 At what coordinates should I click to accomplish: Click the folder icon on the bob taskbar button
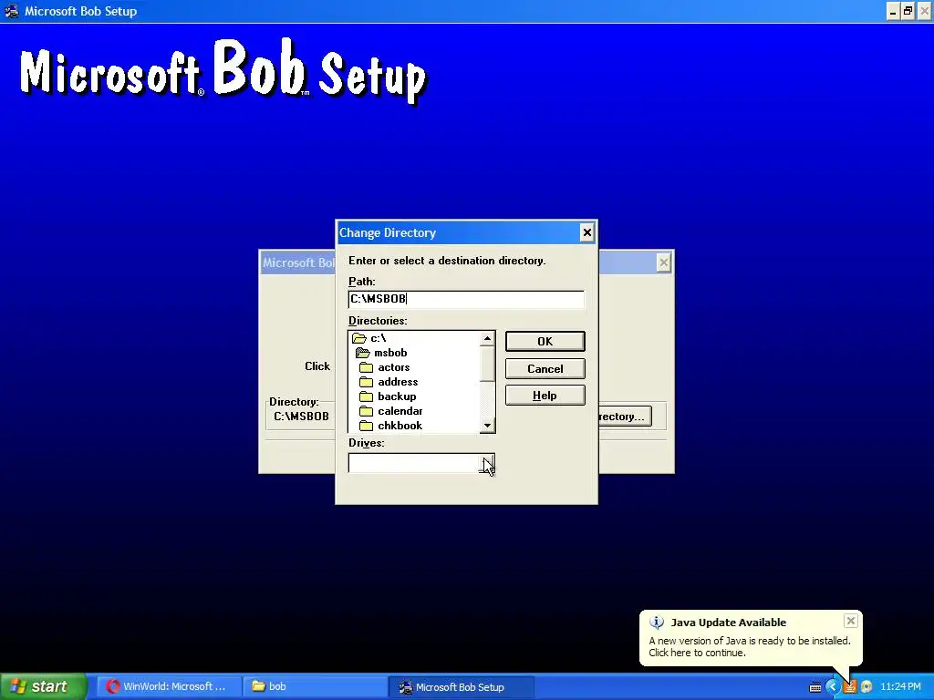pyautogui.click(x=258, y=686)
